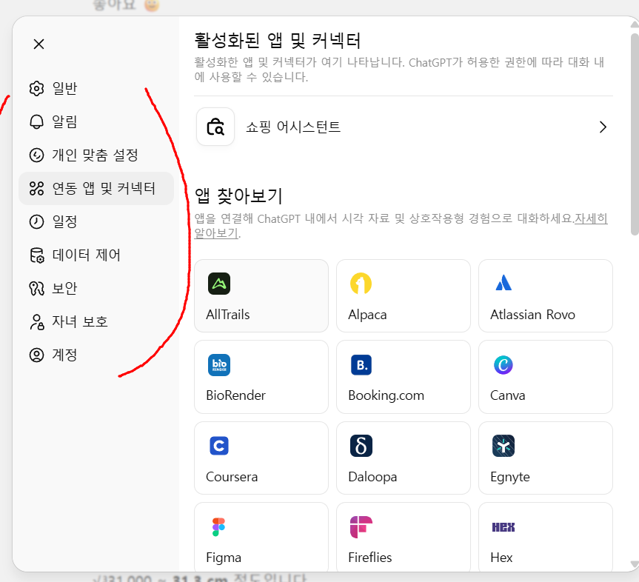Screen dimensions: 639x582
Task: Open the 계정 tab label
Action: pos(64,355)
